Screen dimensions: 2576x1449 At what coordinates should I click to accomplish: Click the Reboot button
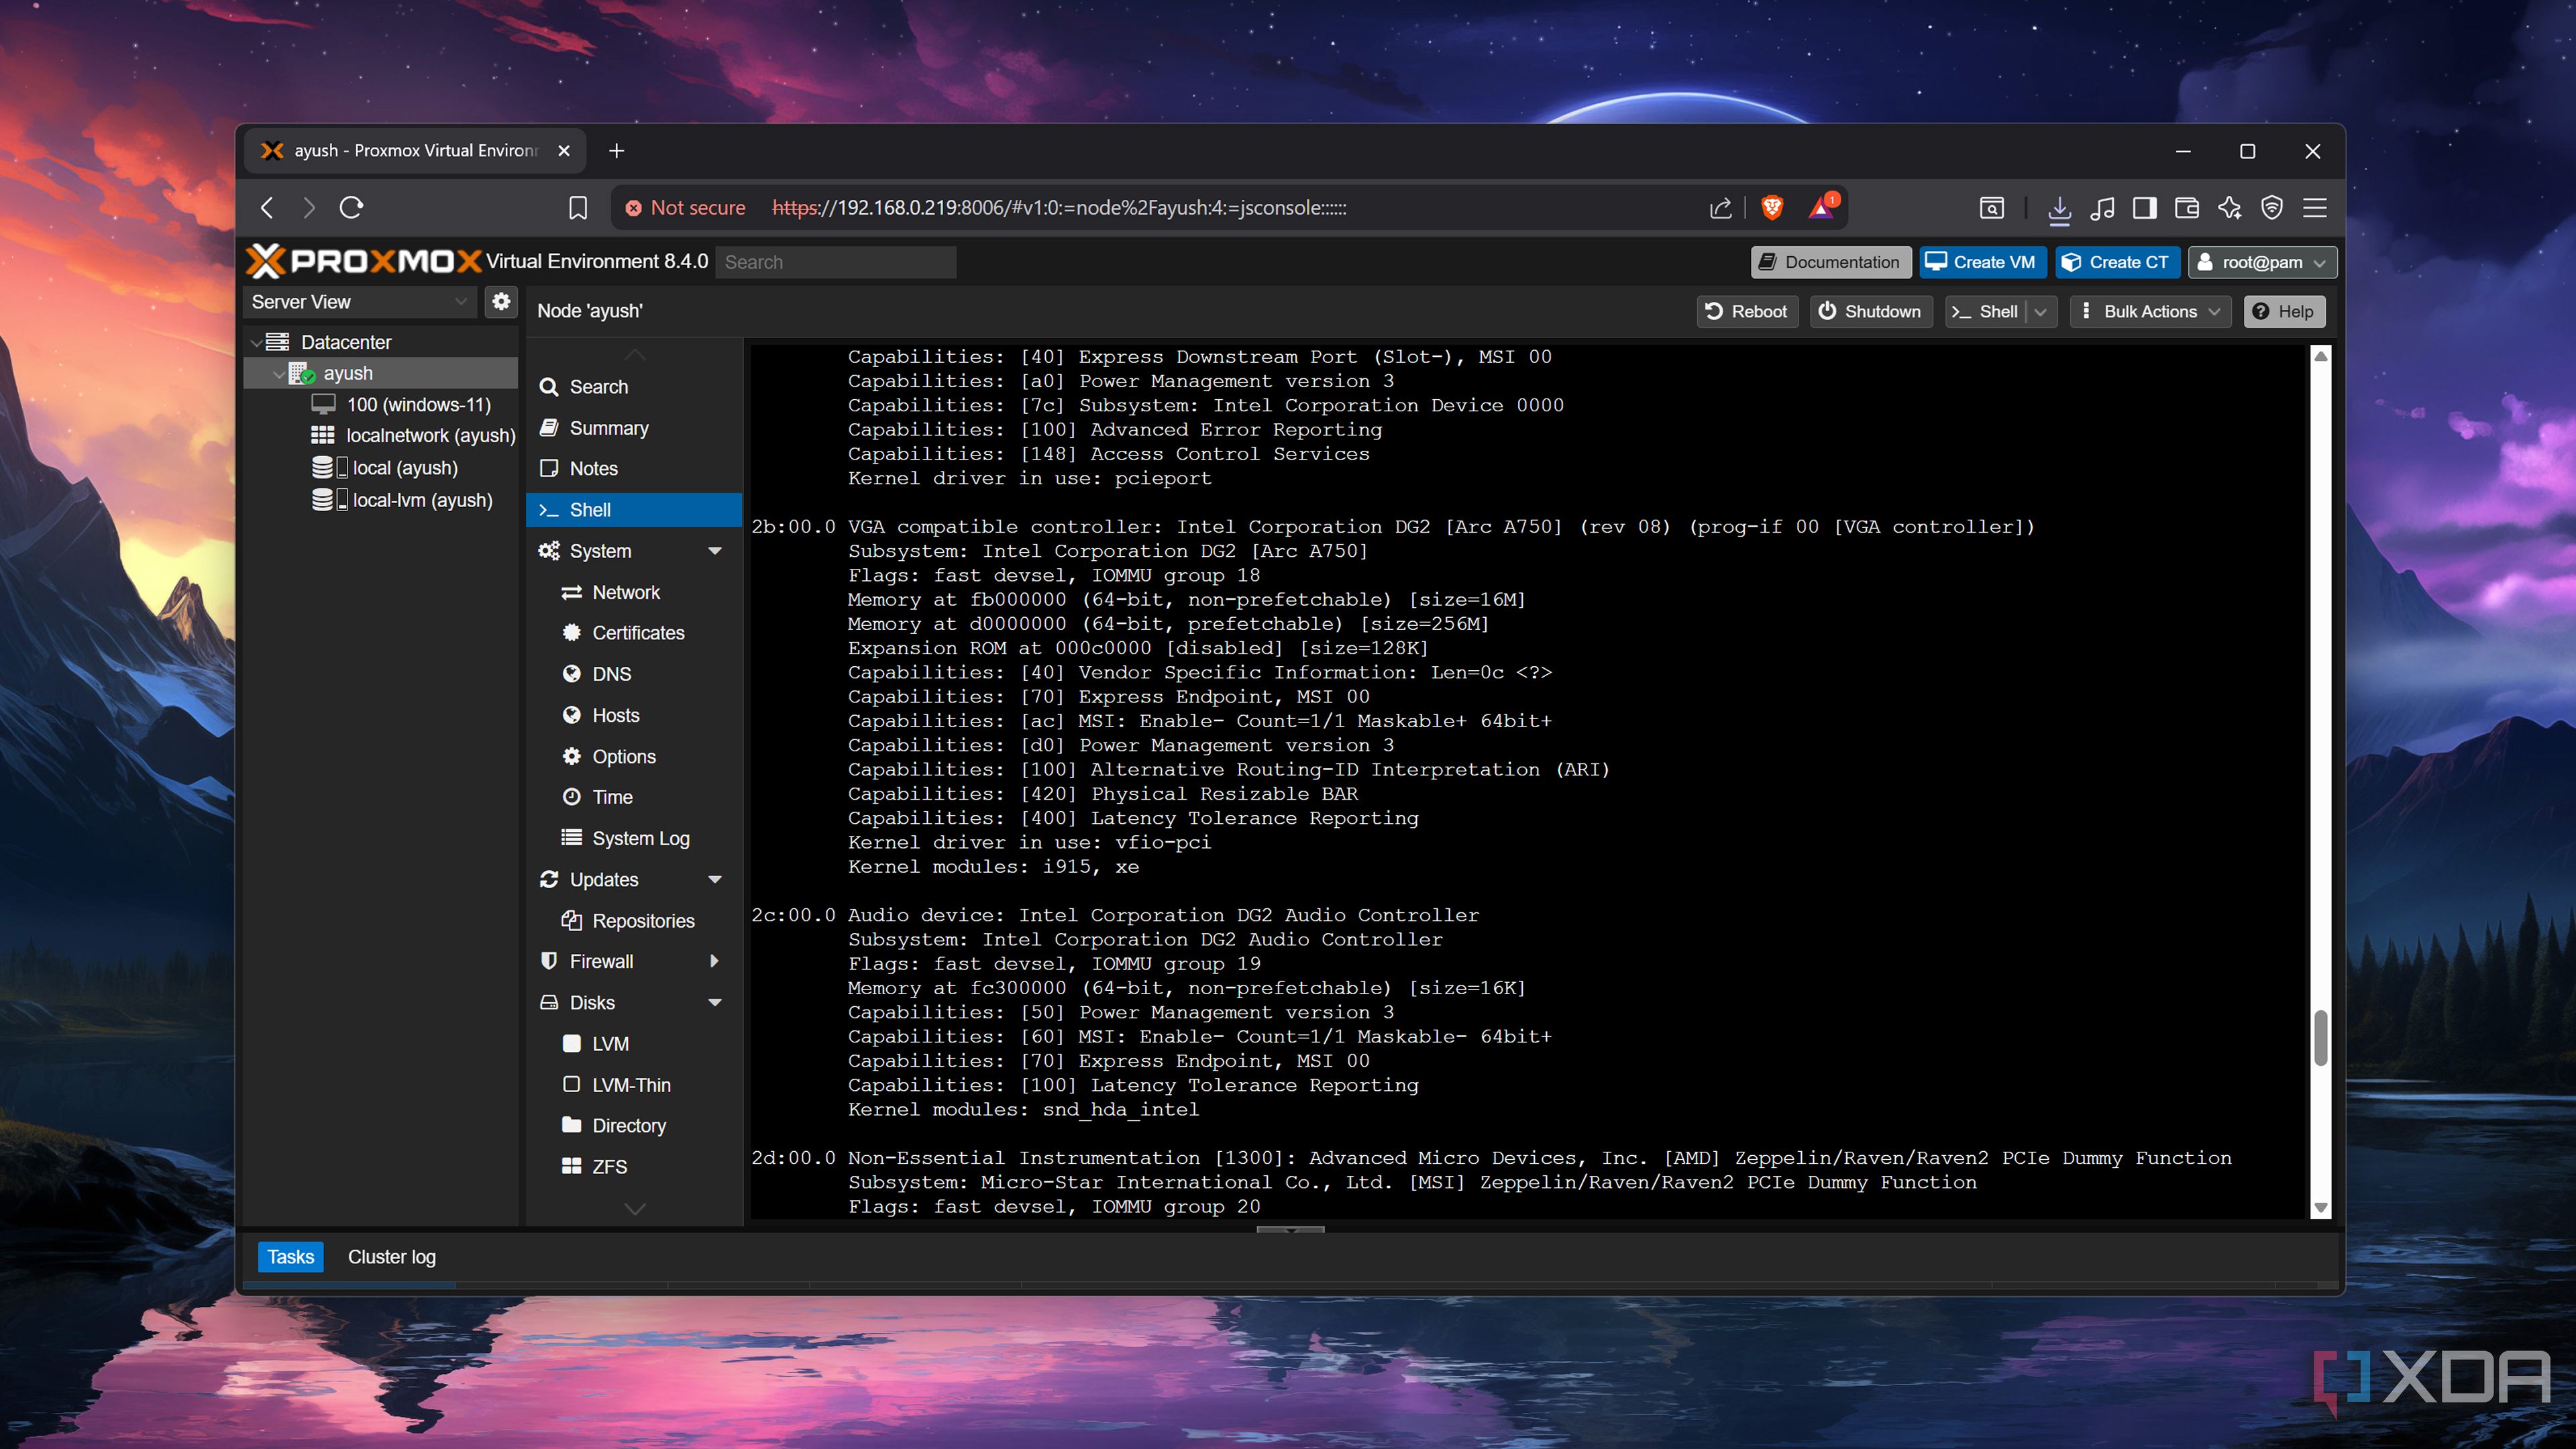tap(1747, 311)
